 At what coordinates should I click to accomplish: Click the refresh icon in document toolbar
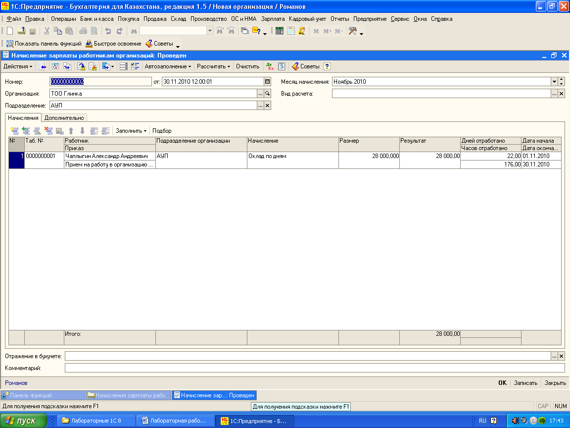click(55, 66)
